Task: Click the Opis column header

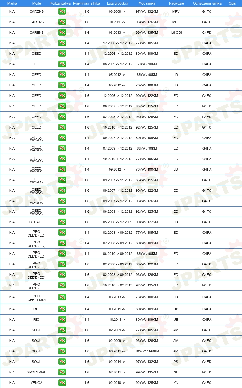Action: (232, 3)
